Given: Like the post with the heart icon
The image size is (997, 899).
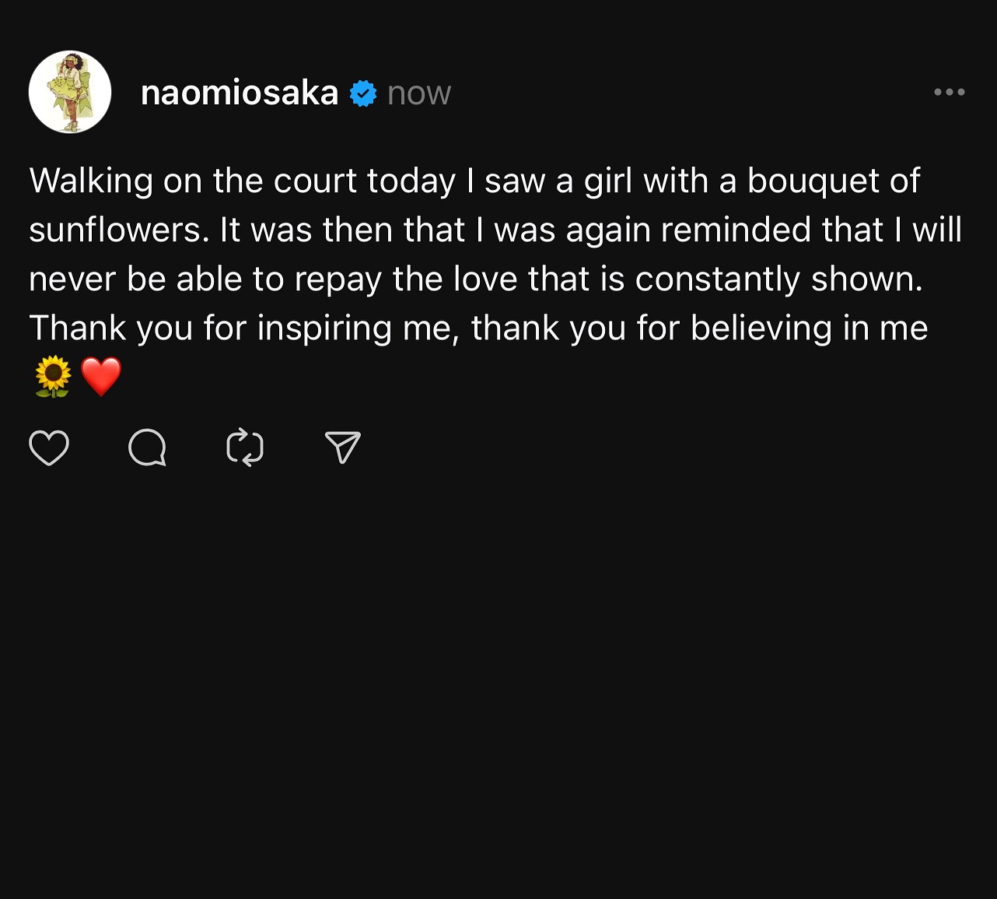Looking at the screenshot, I should (x=49, y=448).
